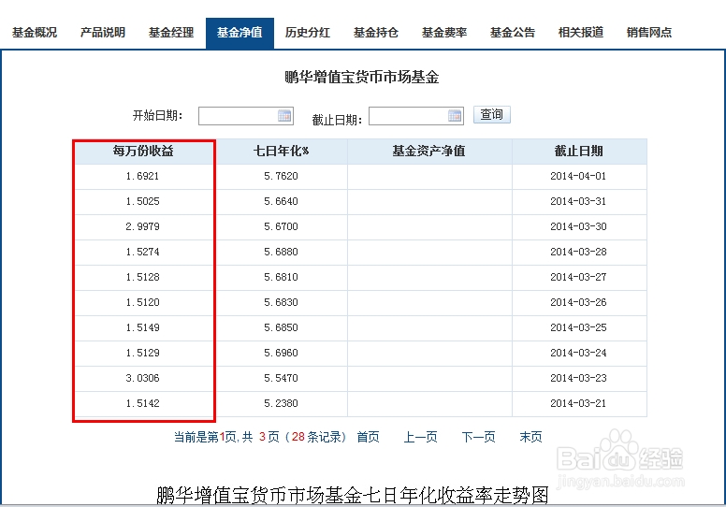Image resolution: width=726 pixels, height=507 pixels.
Task: Select the 1.5120 earnings value
Action: tap(142, 302)
